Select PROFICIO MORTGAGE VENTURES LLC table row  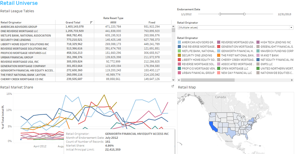pyautogui.click(x=86, y=53)
